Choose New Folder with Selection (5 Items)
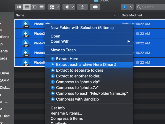The height and width of the screenshot is (124, 165). pyautogui.click(x=82, y=28)
